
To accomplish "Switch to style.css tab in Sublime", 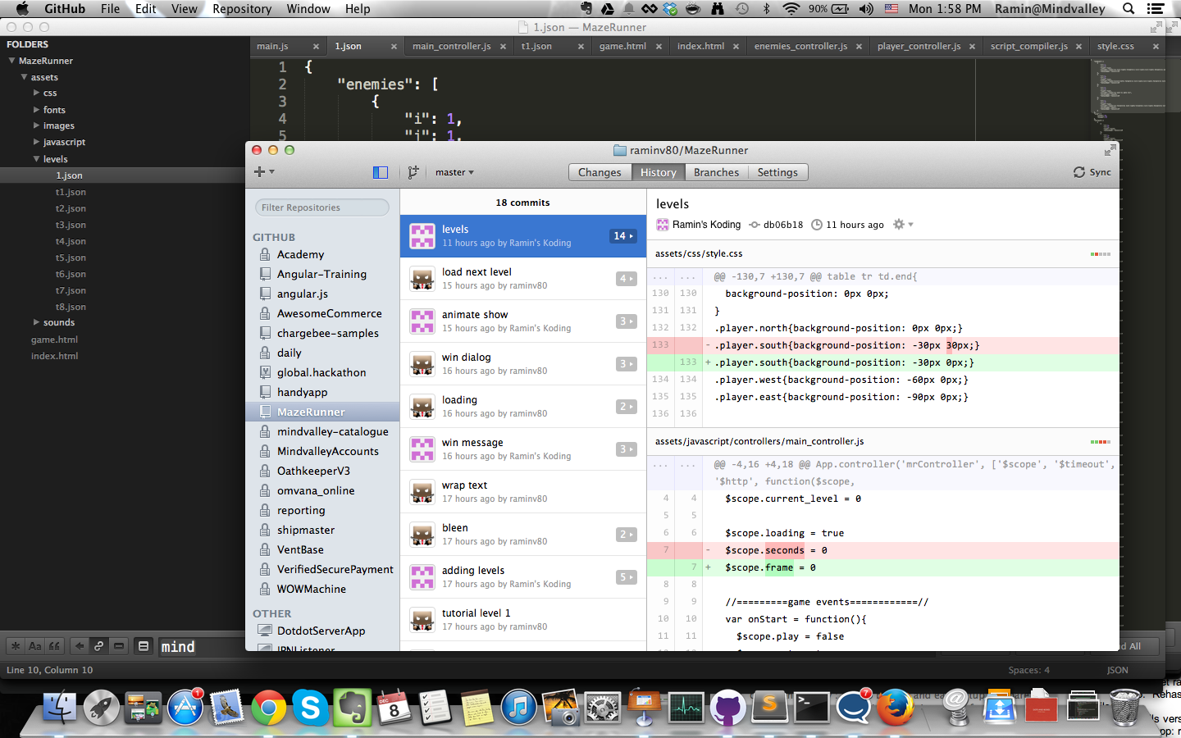I will pos(1115,47).
